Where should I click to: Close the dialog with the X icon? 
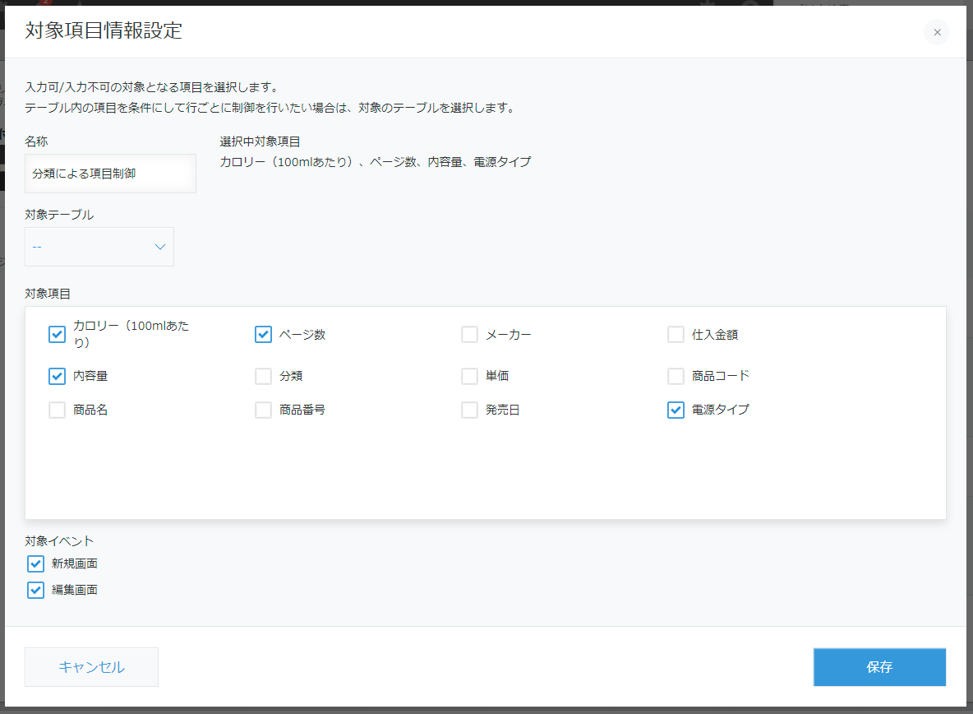pyautogui.click(x=937, y=32)
